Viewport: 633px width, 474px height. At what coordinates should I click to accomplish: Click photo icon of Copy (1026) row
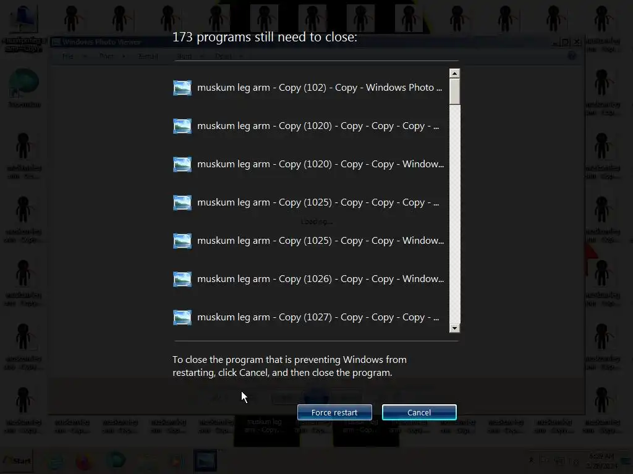tap(182, 280)
